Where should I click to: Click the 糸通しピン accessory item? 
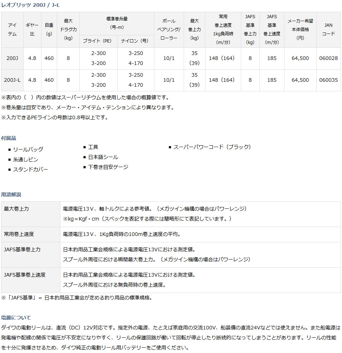click(25, 160)
